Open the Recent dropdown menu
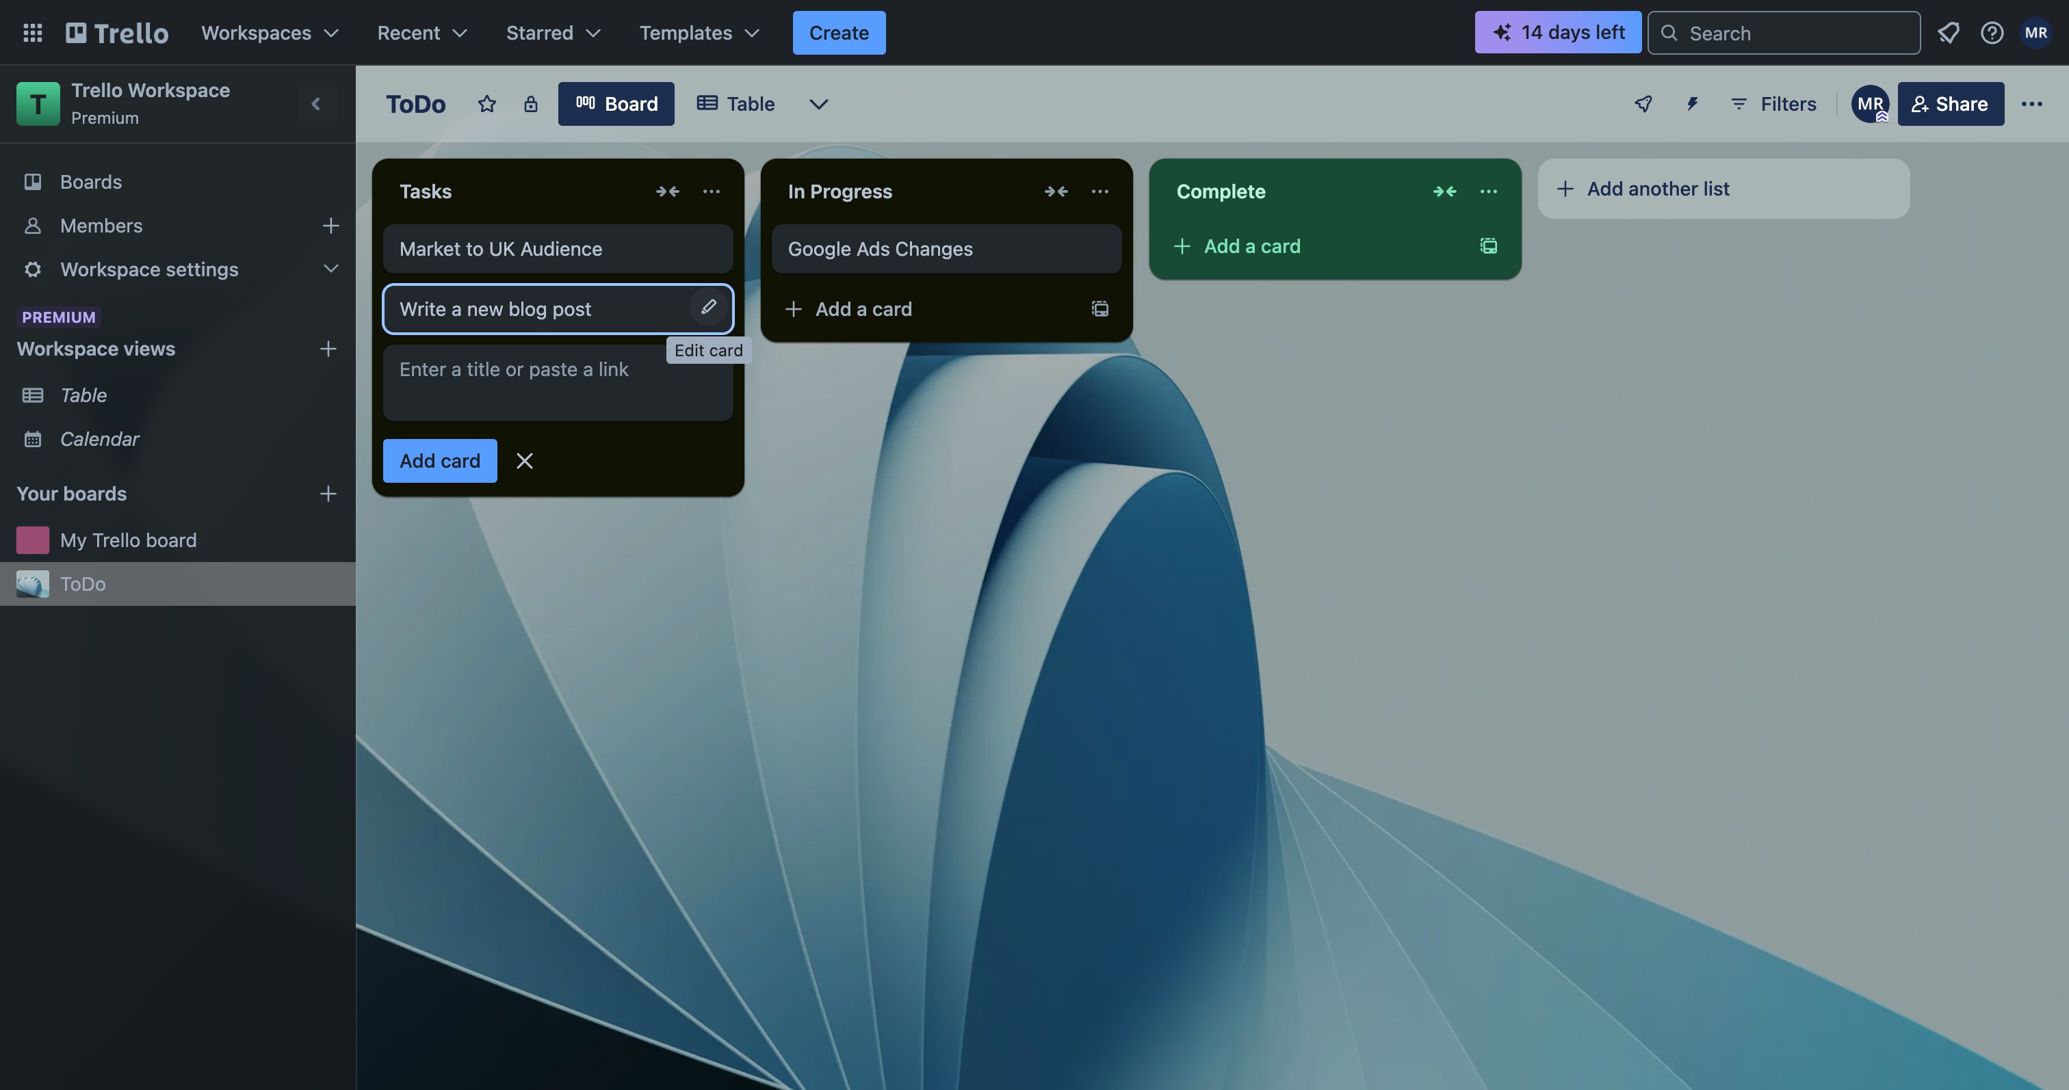 [421, 33]
